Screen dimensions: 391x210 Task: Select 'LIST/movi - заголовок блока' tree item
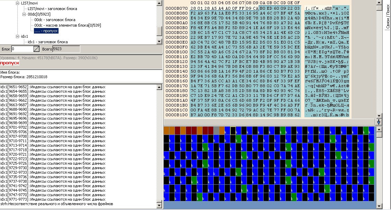pos(52,9)
